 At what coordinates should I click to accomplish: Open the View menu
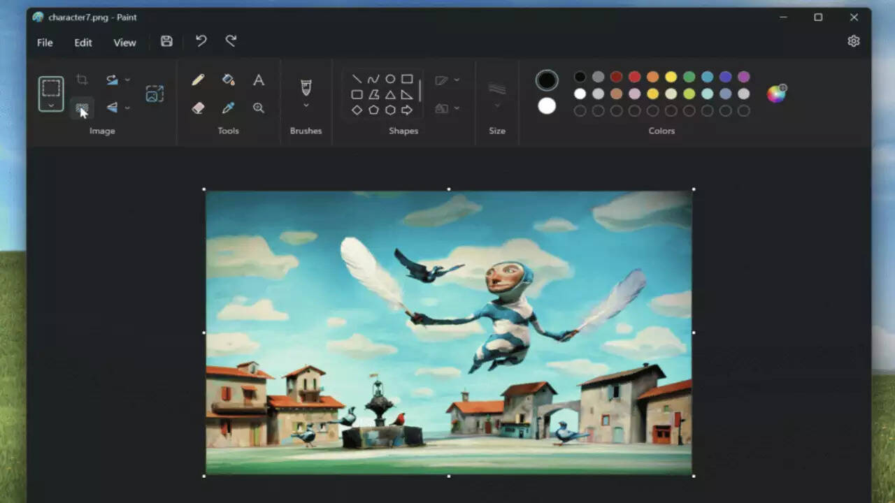coord(124,43)
